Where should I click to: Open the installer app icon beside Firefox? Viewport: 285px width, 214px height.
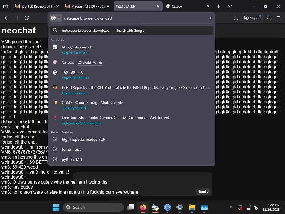pyautogui.click(x=155, y=207)
